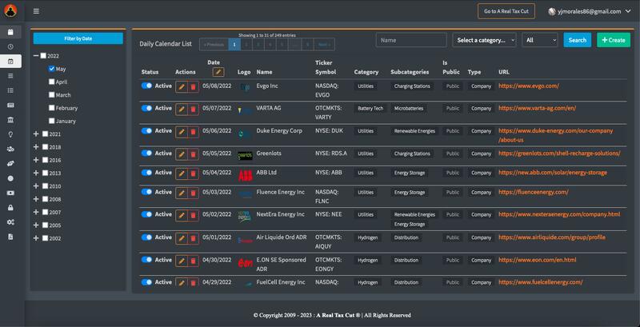Expand the 2021 year tree node
The image size is (640, 327).
coord(36,134)
